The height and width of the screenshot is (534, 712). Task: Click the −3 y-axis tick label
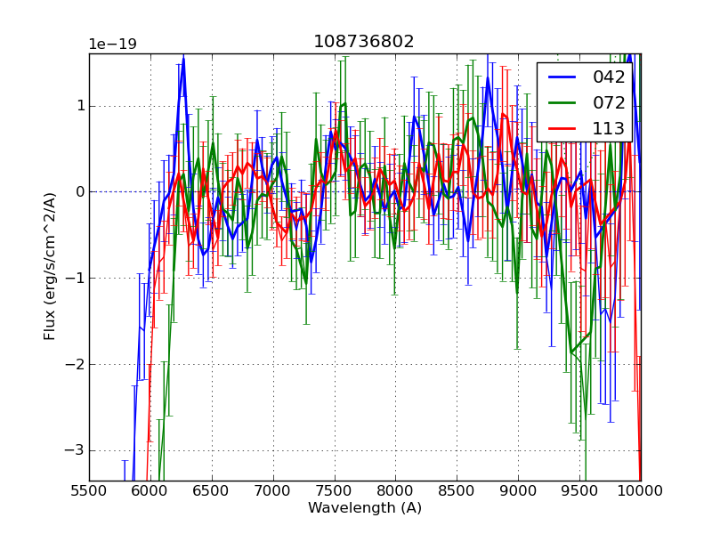tap(76, 450)
